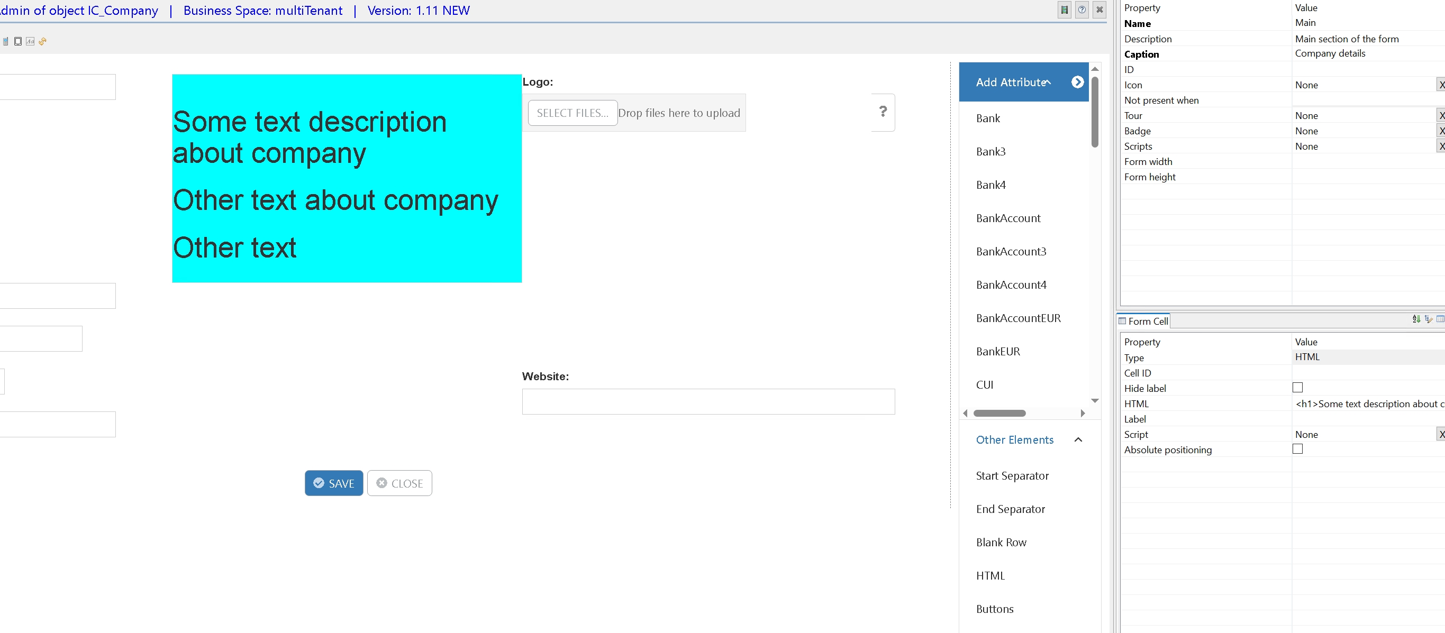Screen dimensions: 1445x633
Task: Click the 'Form height' property row
Action: point(1283,177)
